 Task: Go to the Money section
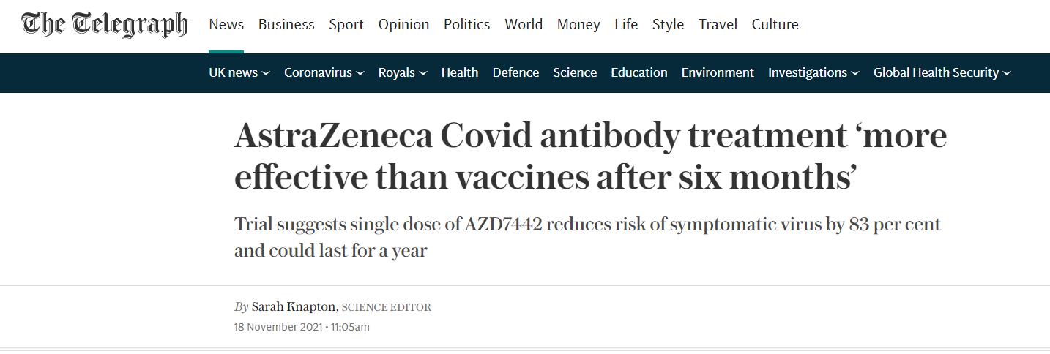click(578, 24)
